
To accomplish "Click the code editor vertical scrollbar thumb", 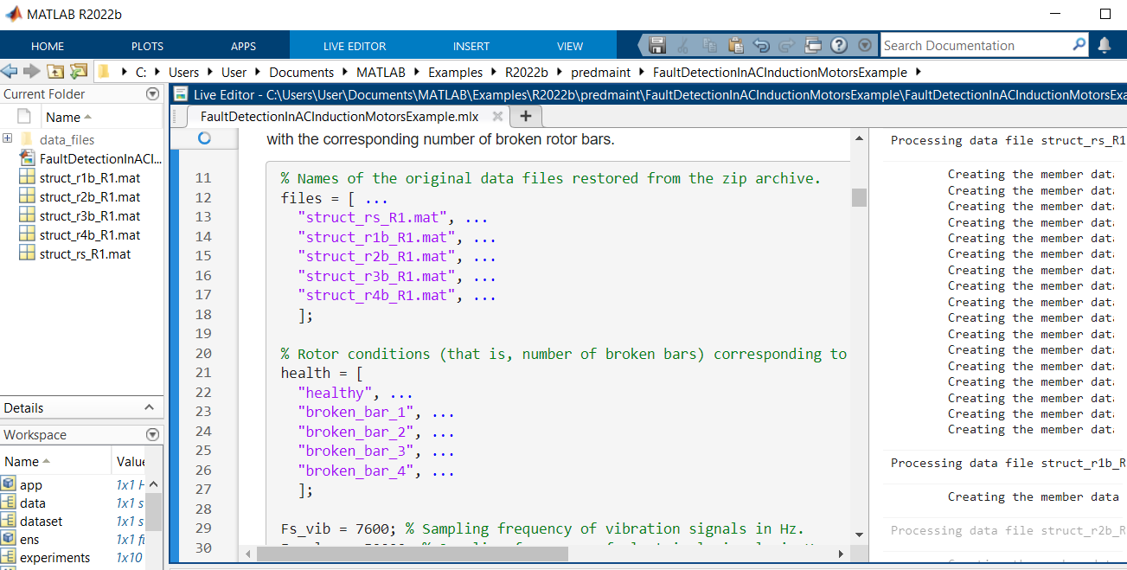I will pos(859,197).
